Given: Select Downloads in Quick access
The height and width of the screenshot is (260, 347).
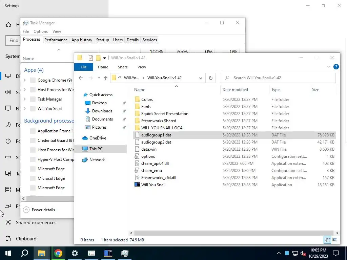Looking at the screenshot, I should click(x=102, y=111).
